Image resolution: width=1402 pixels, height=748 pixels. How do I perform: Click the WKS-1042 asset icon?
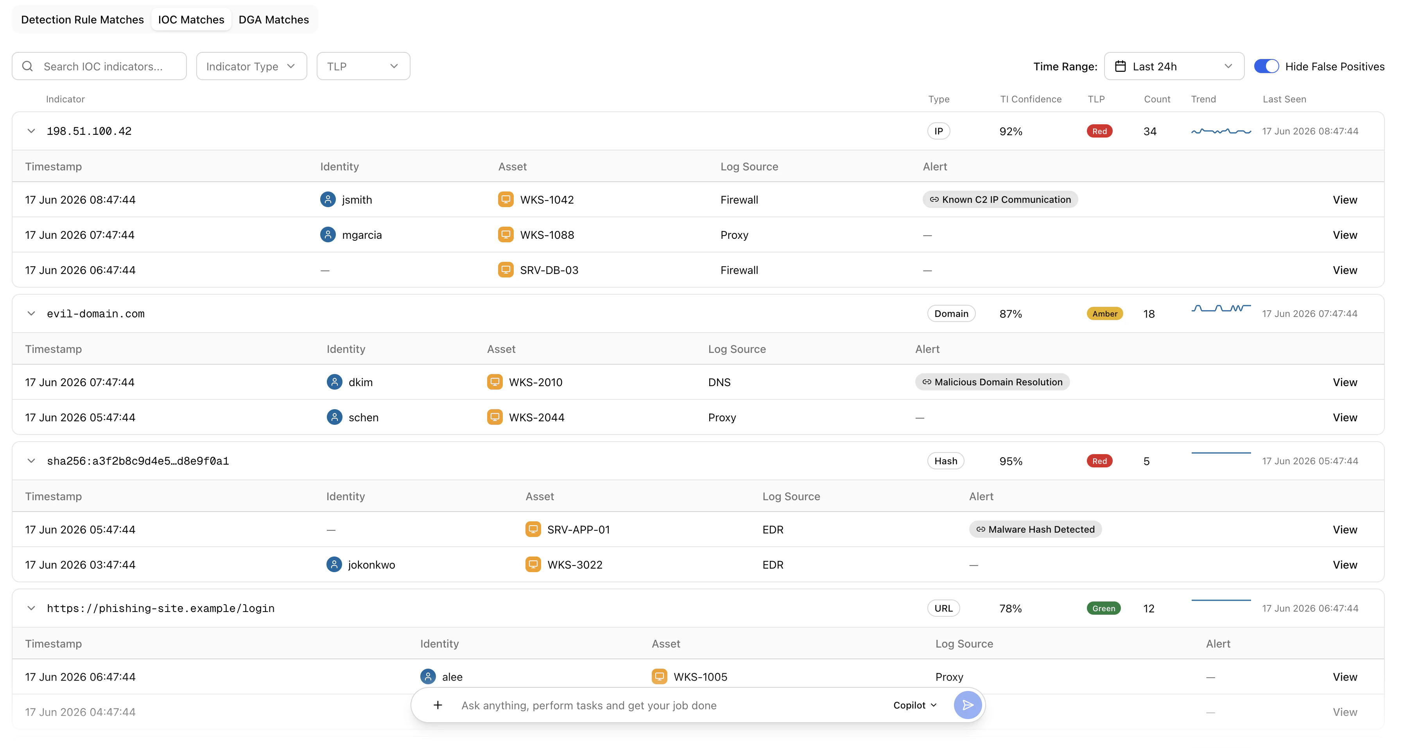506,200
